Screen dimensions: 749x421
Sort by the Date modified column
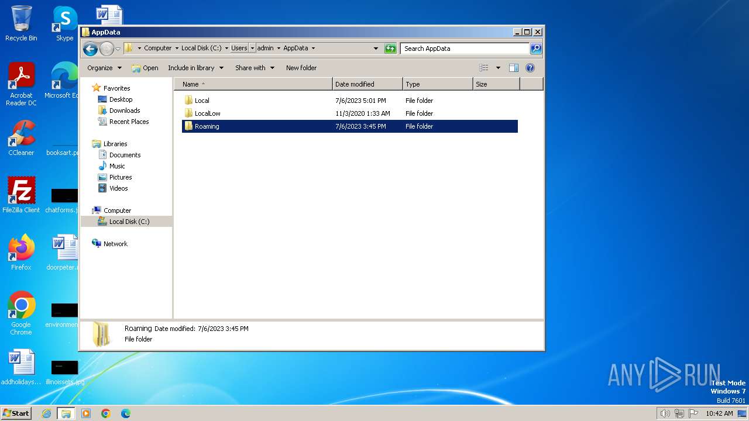367,84
